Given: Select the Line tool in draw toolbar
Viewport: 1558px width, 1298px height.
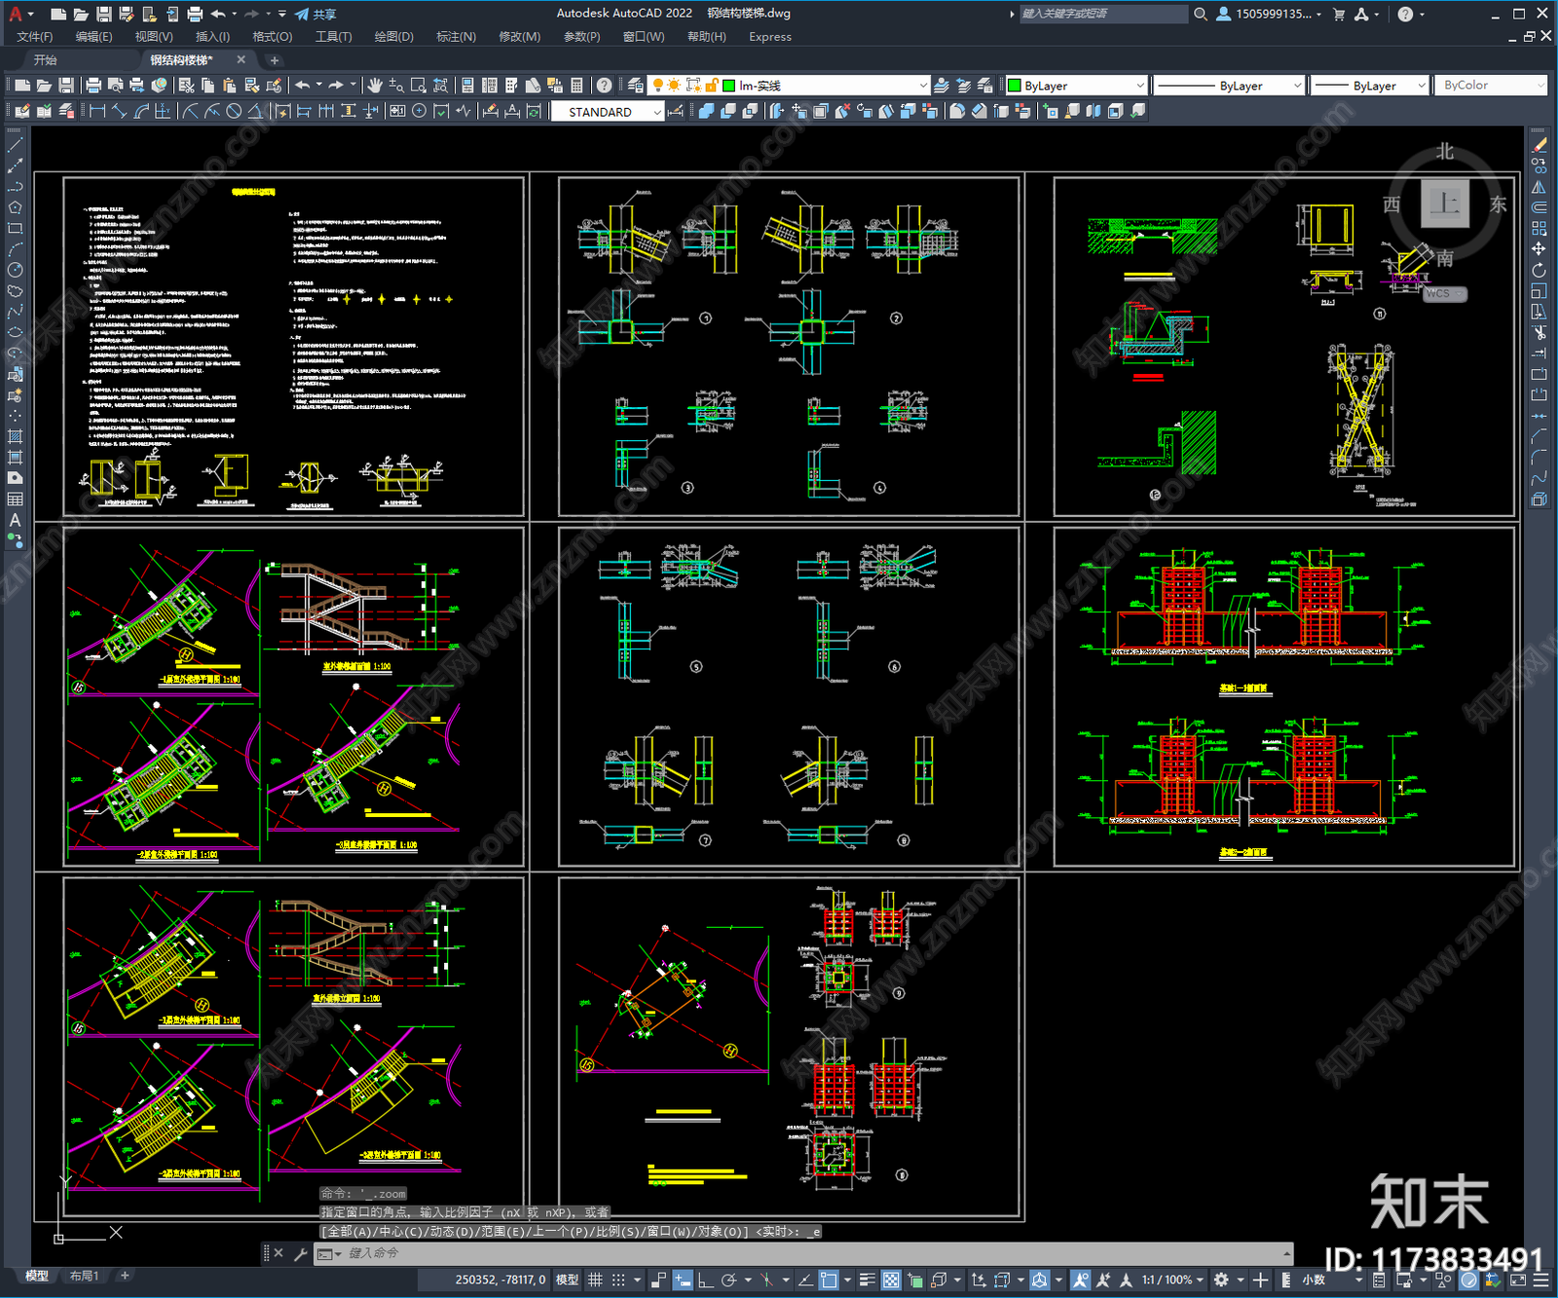Looking at the screenshot, I should click(x=15, y=145).
